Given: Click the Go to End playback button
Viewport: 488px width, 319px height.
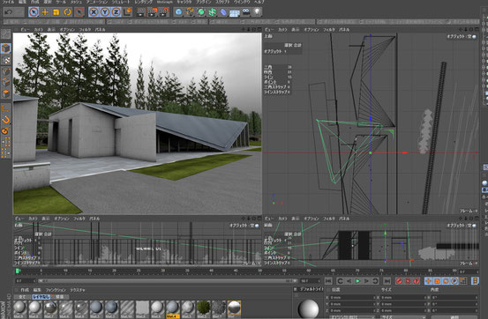Looking at the screenshot, I should [387, 281].
